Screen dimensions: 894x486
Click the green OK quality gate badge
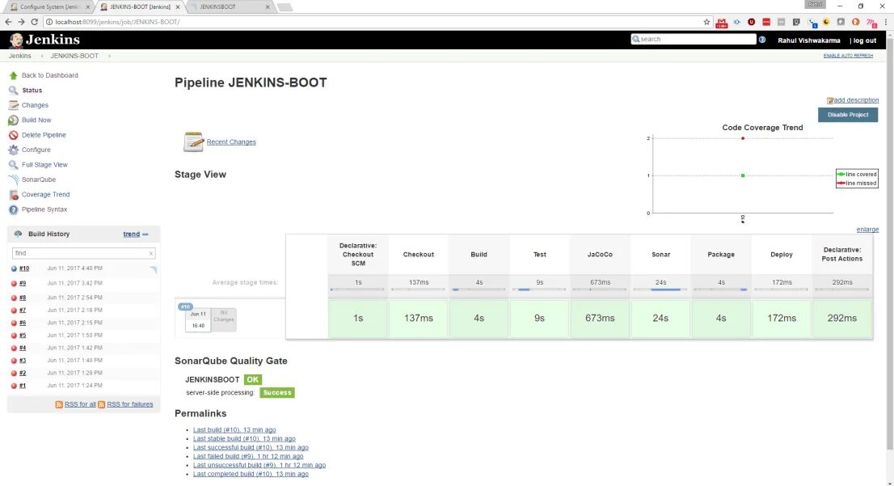[x=252, y=379]
